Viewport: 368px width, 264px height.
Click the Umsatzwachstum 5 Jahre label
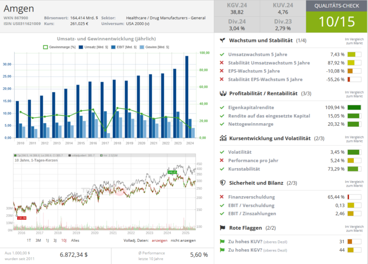tap(258, 54)
